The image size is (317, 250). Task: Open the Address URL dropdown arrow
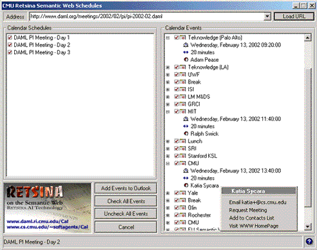point(267,17)
